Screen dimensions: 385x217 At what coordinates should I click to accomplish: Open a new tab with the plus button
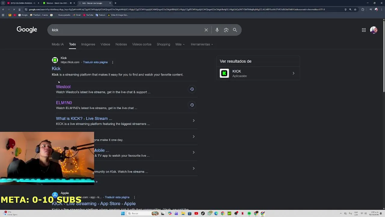[x=115, y=3]
